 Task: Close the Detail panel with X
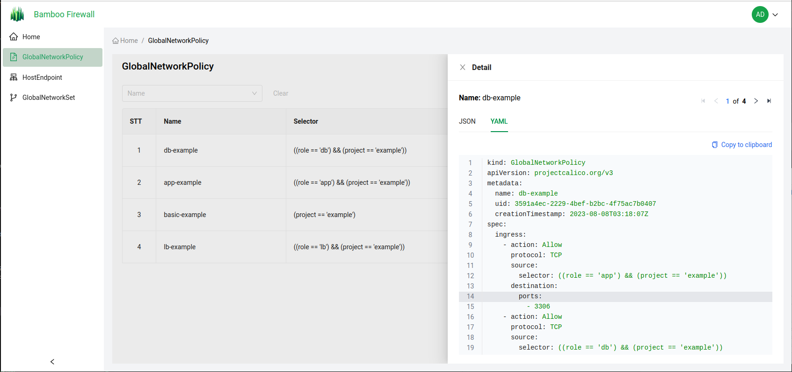tap(463, 67)
